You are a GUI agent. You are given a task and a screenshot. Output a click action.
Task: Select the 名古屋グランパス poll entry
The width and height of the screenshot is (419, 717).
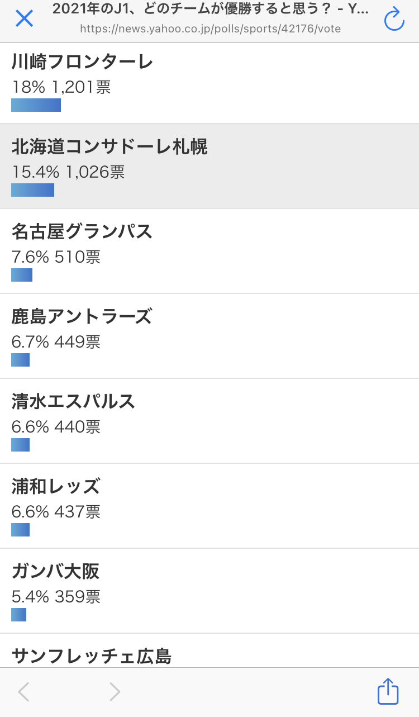click(x=209, y=251)
